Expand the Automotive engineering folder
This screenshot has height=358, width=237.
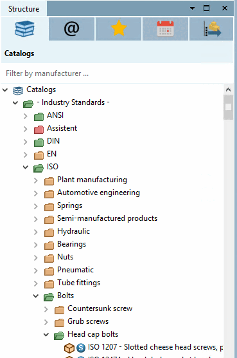tap(36, 193)
